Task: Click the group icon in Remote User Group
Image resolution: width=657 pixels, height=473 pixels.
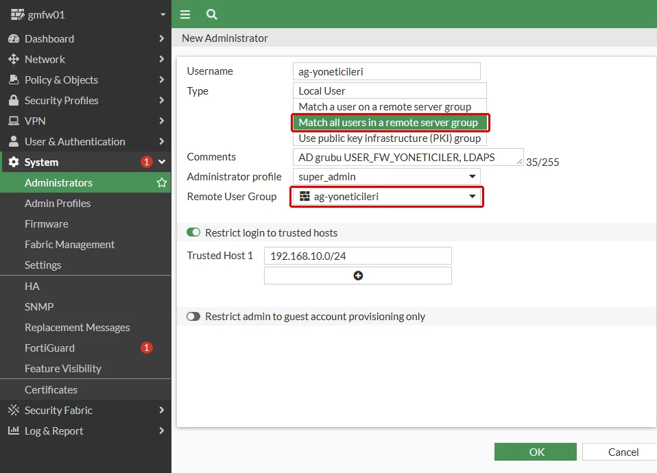Action: pos(305,196)
